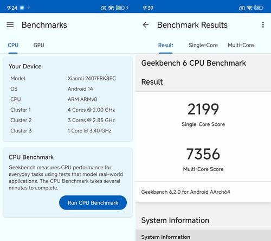This screenshot has width=271, height=241.
Task: Open the hamburger navigation menu
Action: 10,25
